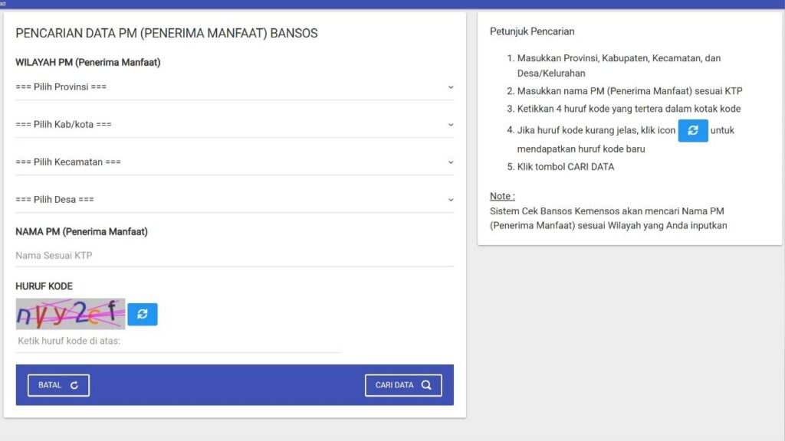Click the chevron on Pilih Kecamatan field
Viewport: 785px width, 441px height.
(x=452, y=162)
